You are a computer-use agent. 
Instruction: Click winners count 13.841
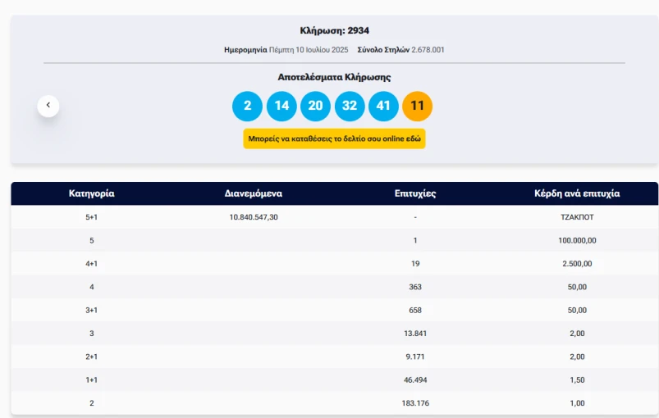point(415,334)
